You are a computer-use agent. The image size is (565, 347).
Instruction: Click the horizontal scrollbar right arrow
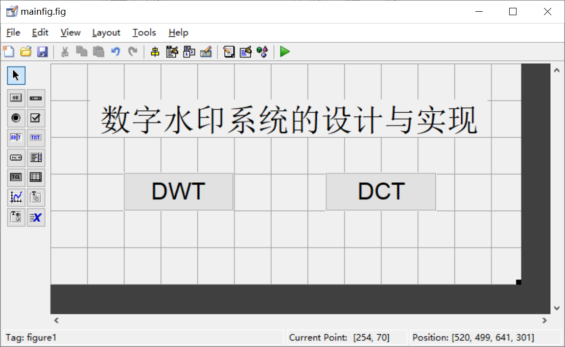pyautogui.click(x=543, y=320)
